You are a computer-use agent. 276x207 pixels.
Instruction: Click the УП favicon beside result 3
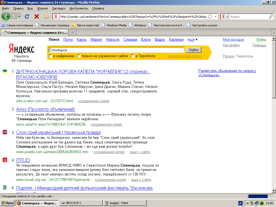tap(5, 132)
